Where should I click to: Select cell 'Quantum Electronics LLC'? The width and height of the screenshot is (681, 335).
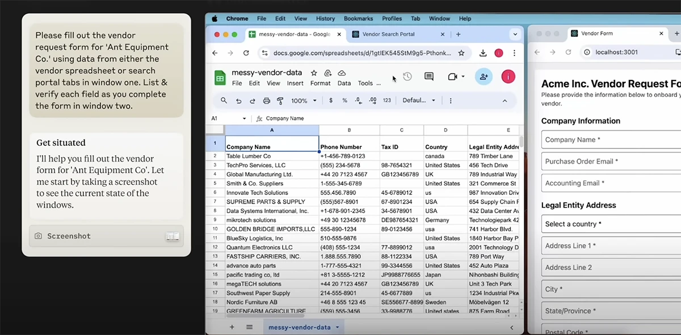pyautogui.click(x=272, y=247)
